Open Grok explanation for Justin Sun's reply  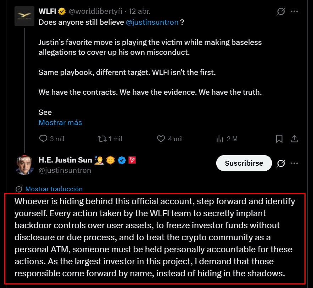[x=280, y=163]
